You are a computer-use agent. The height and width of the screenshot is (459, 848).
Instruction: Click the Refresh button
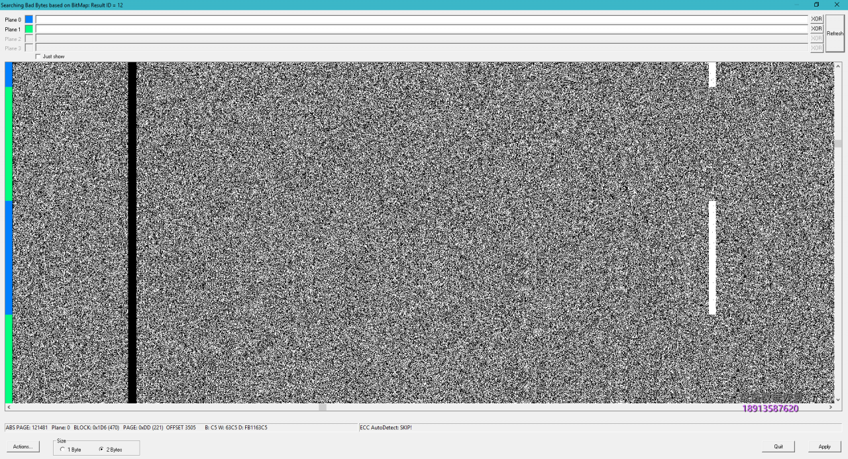[835, 34]
